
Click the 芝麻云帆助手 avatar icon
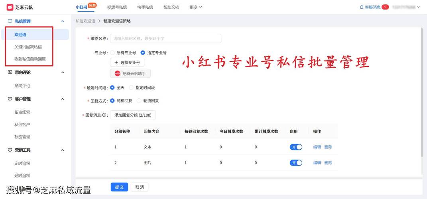[117, 73]
